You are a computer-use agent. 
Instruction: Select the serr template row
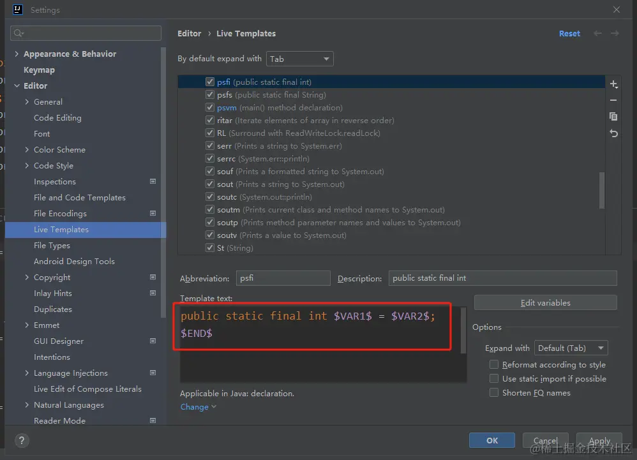[391, 145]
